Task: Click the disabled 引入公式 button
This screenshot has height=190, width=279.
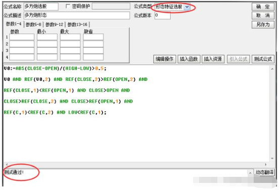Action: point(238,59)
